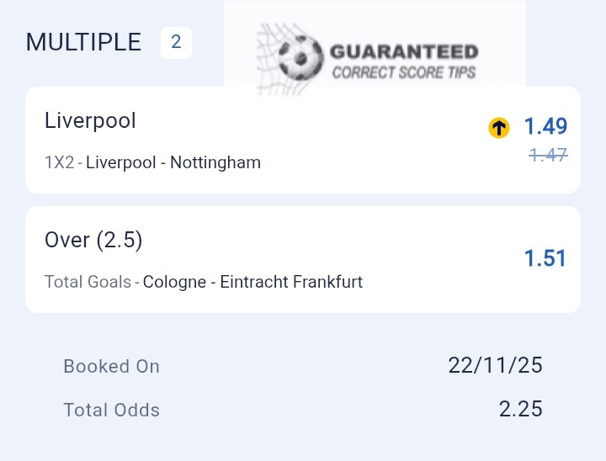Open the Liverpool - Nottingham match link

click(x=173, y=162)
